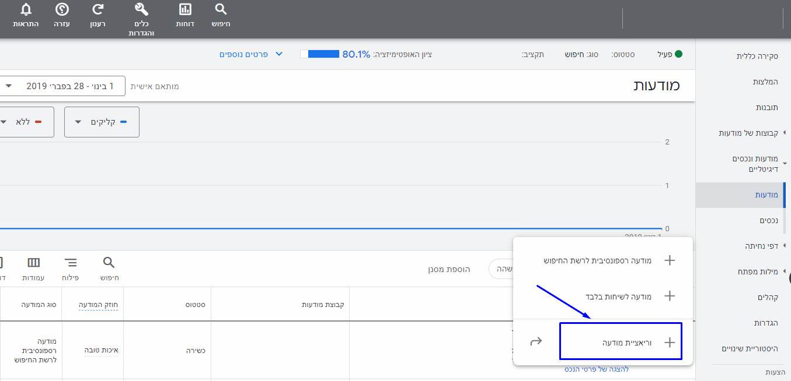The image size is (791, 381).
Task: Choose מודעה רספונסיבית לרשת החיפוש from the plus menu
Action: (602, 260)
